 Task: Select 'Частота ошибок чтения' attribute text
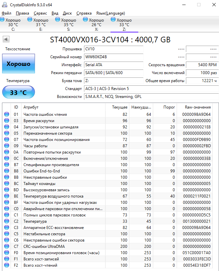(x=45, y=114)
